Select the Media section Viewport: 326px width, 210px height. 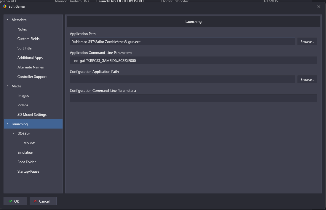click(16, 86)
